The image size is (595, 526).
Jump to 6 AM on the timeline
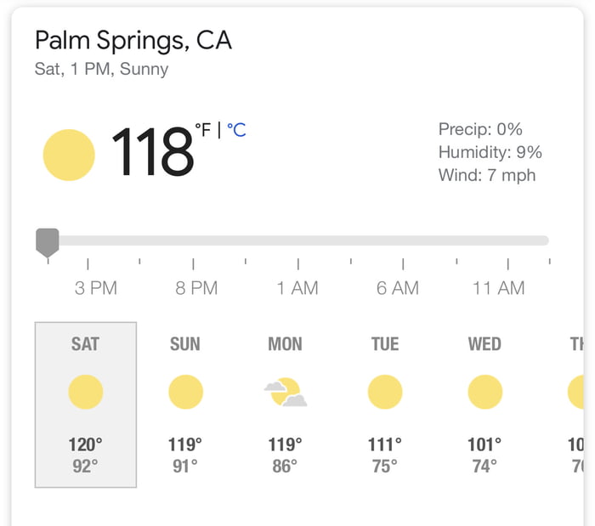398,288
